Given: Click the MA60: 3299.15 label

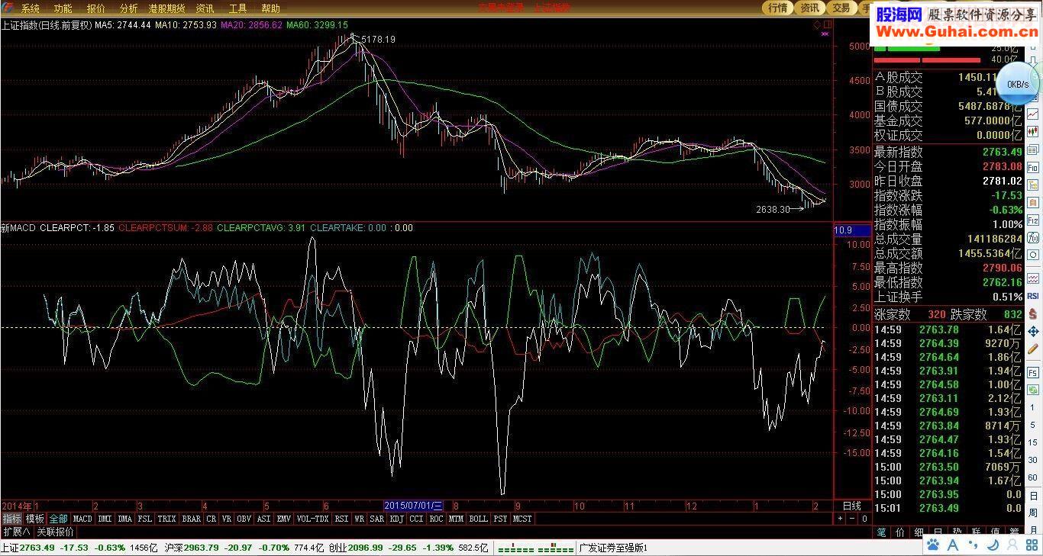Looking at the screenshot, I should pos(317,25).
